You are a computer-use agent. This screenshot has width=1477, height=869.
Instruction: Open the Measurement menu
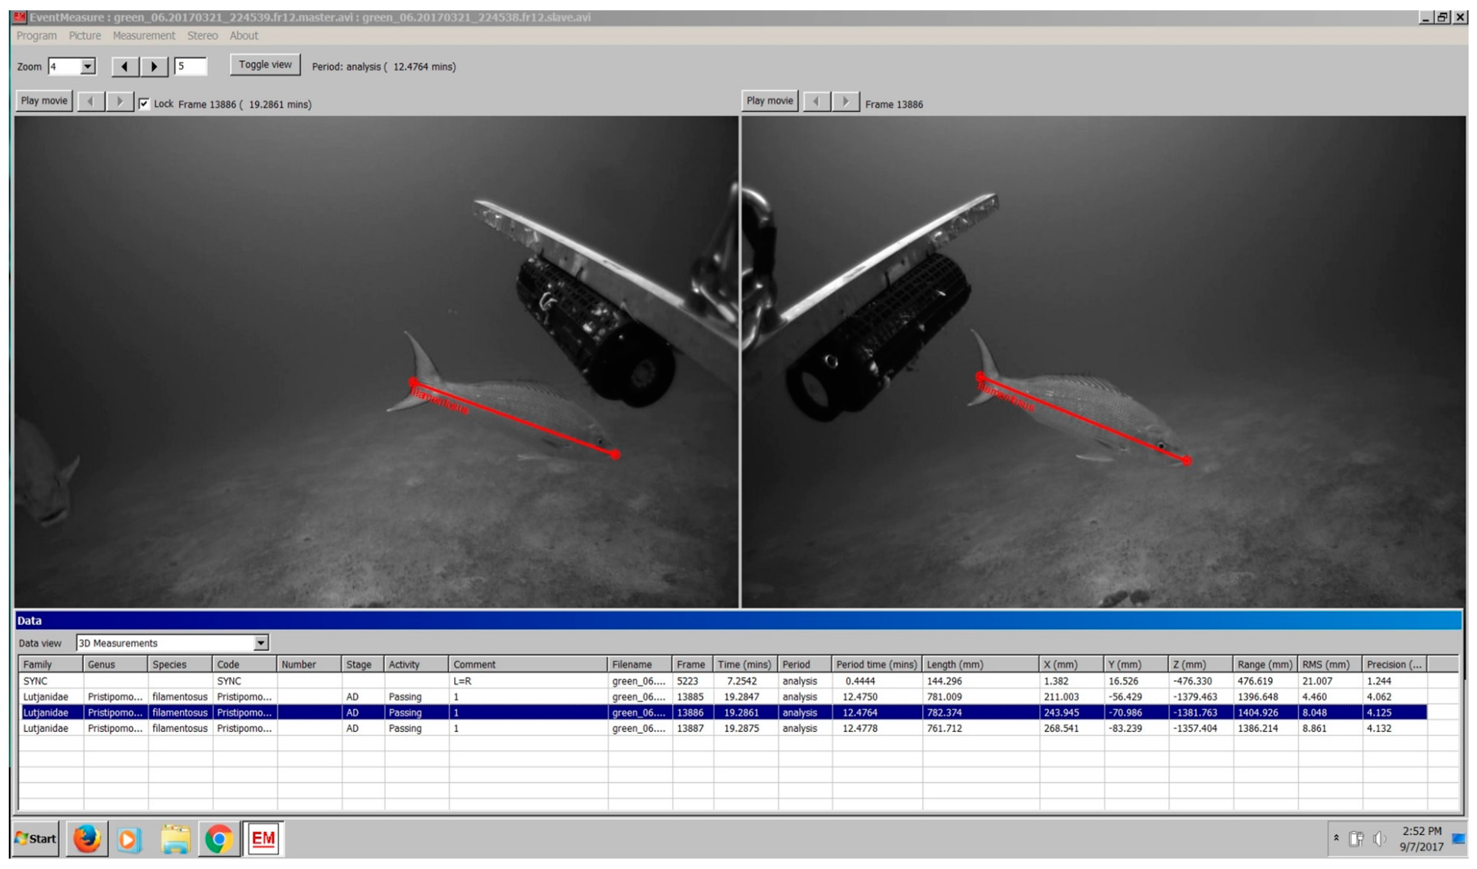pos(144,36)
